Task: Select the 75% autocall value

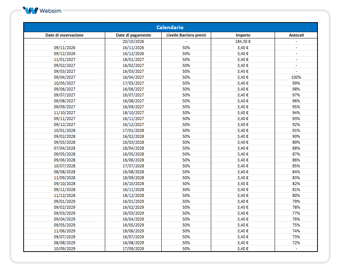Action: [296, 225]
